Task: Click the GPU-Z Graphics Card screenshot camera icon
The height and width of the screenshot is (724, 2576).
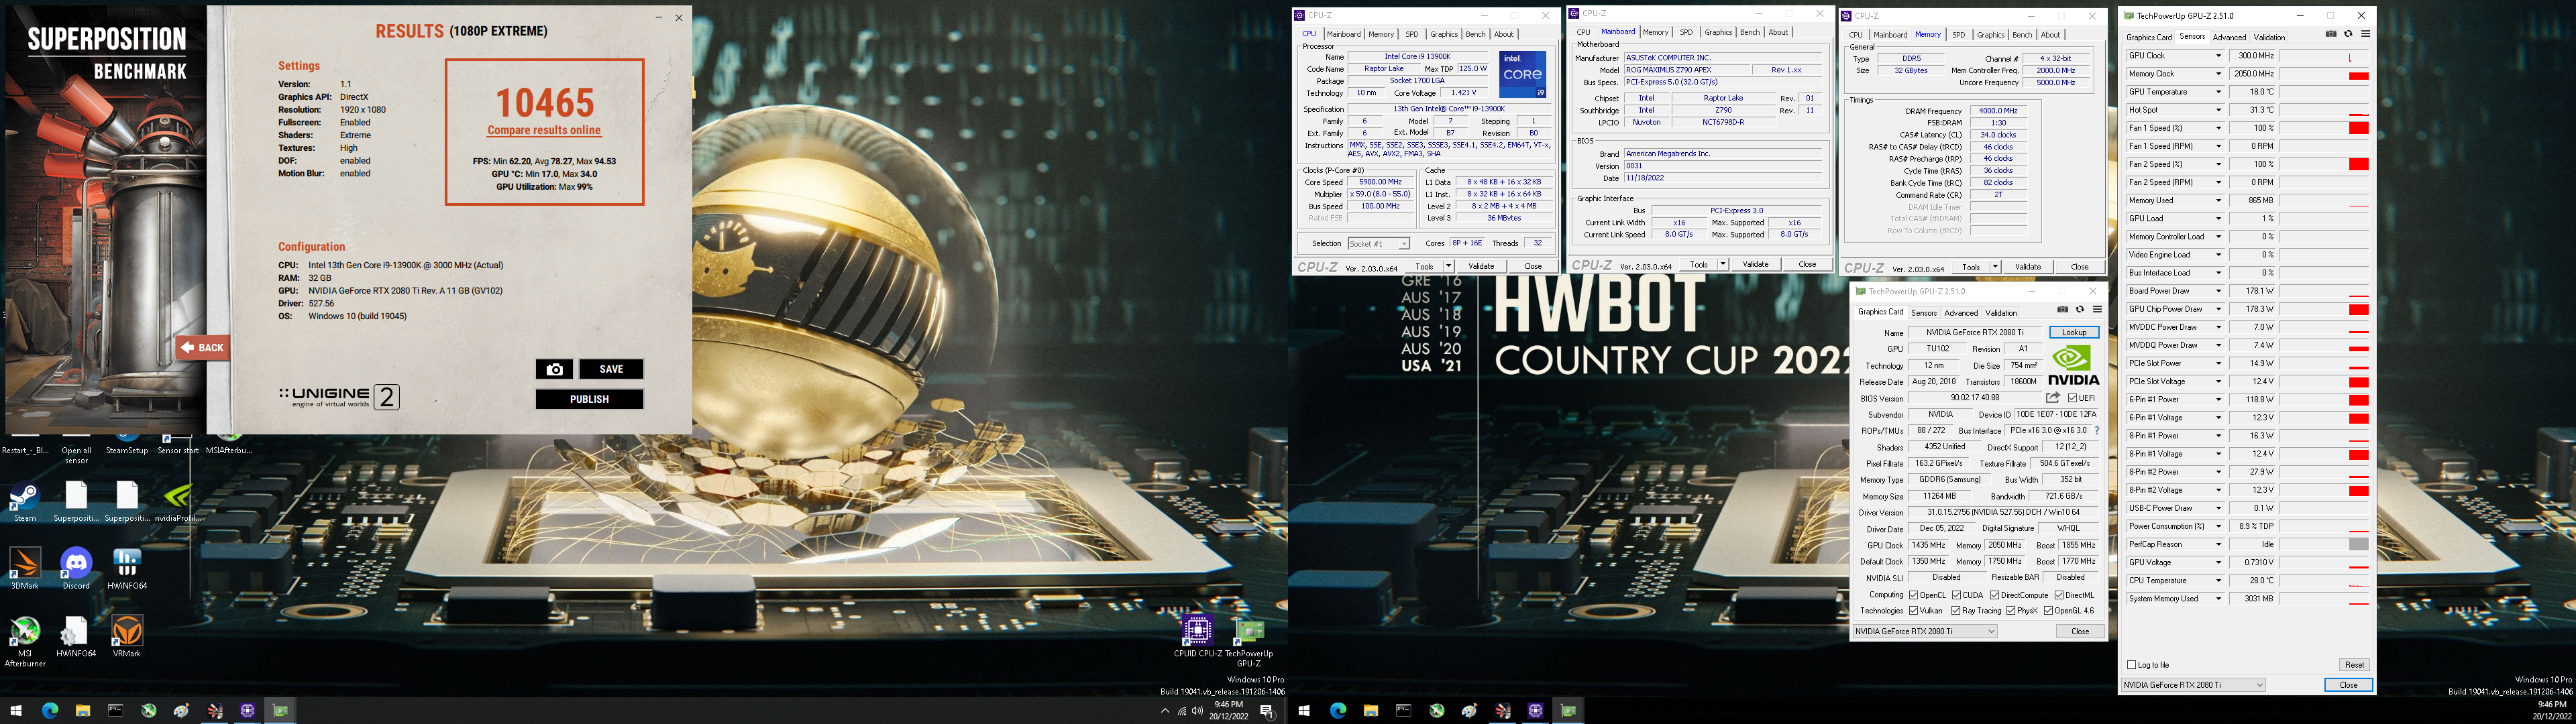Action: tap(2062, 310)
